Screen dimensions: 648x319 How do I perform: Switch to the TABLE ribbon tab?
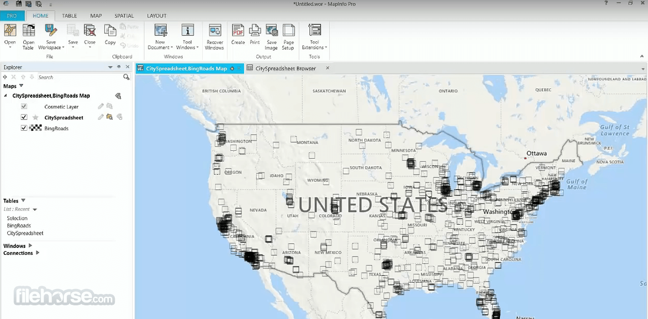(x=69, y=15)
